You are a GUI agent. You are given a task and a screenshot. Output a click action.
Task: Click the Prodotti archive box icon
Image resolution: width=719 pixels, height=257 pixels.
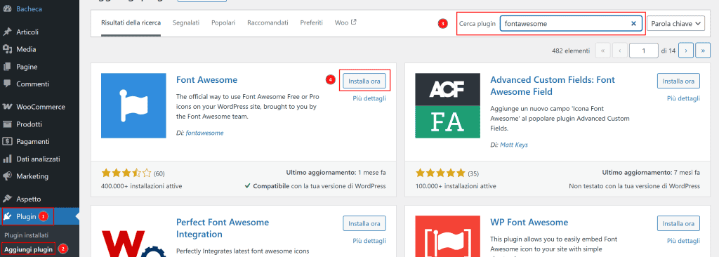pyautogui.click(x=7, y=124)
